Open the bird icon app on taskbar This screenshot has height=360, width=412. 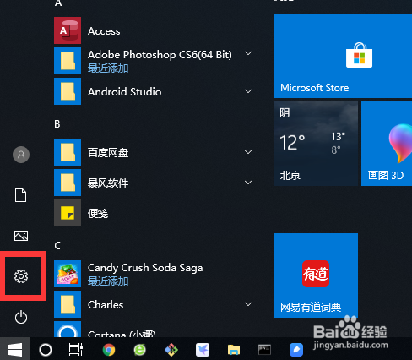(x=203, y=350)
